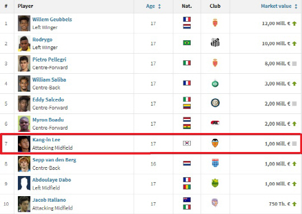Select the Saint-Étienne crest in William Saliba row
This screenshot has height=214, width=302.
click(x=215, y=83)
